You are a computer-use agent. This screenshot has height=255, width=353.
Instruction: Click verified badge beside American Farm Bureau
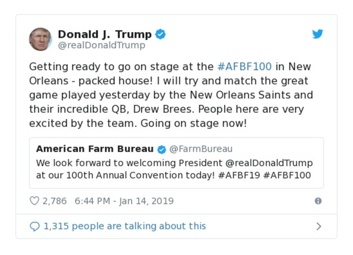(162, 149)
